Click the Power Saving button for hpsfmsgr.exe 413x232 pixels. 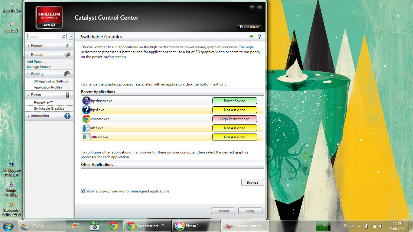235,101
